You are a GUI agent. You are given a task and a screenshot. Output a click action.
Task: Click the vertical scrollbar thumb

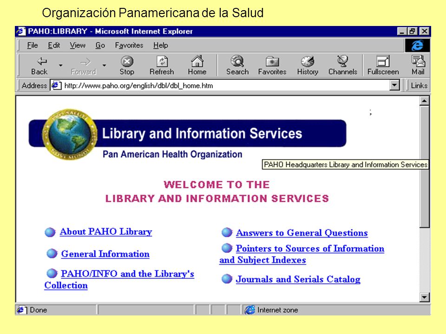click(424, 167)
